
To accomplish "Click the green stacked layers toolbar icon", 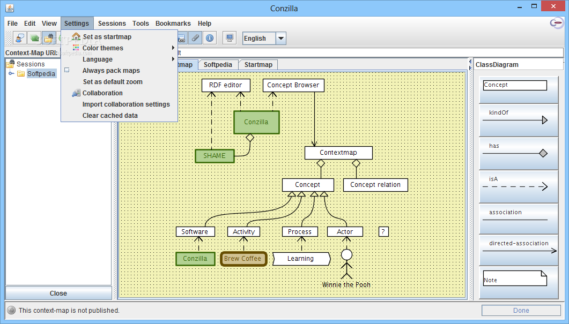I will (34, 37).
